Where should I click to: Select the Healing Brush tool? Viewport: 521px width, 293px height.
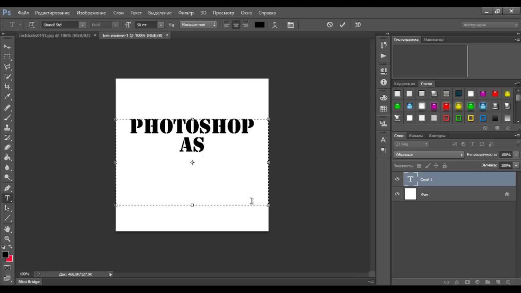tap(7, 108)
